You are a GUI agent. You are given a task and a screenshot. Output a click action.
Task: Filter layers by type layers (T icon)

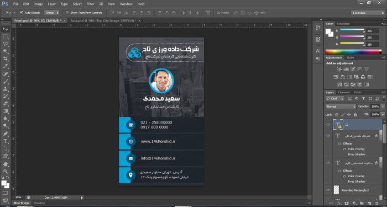[x=363, y=99]
